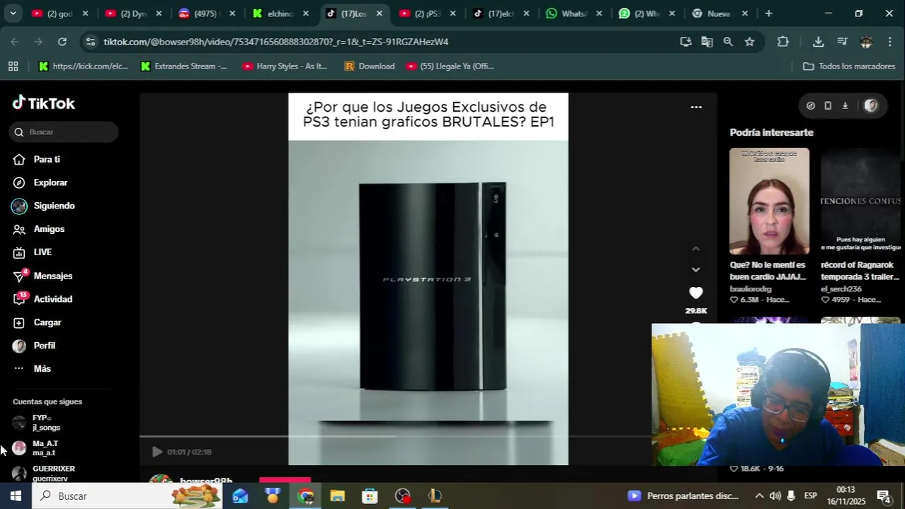Switch to the first WhatsApp tab
Image resolution: width=905 pixels, height=509 pixels.
click(574, 13)
